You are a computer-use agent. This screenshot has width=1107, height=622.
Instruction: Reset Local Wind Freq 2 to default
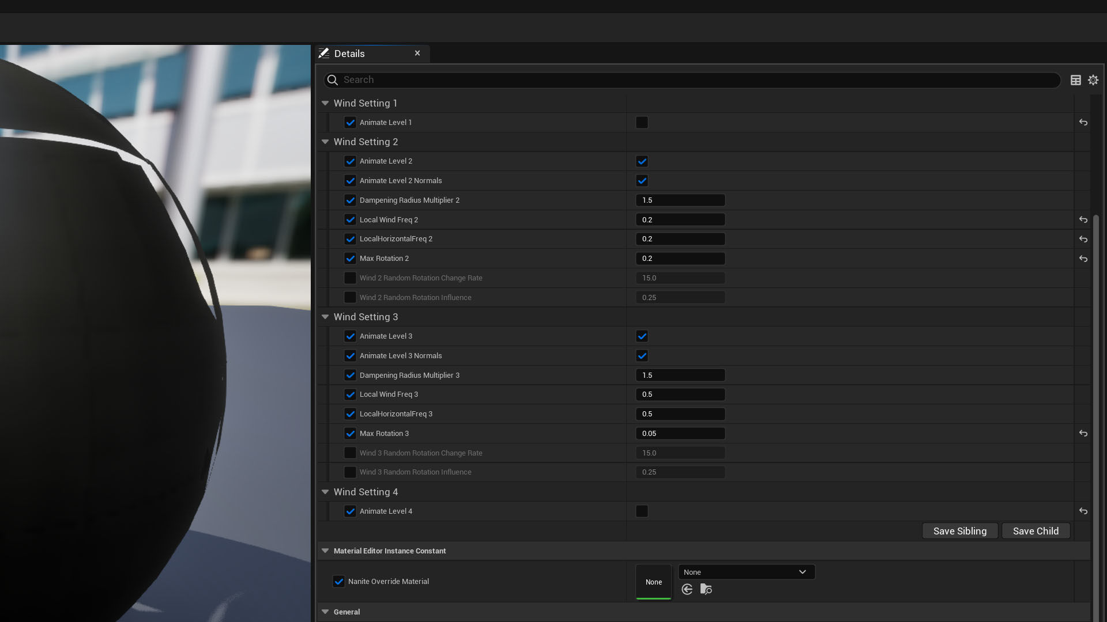pos(1083,220)
